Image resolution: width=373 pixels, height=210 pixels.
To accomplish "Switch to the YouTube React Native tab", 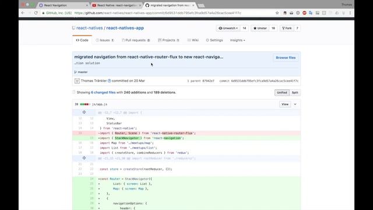I will 117,5.
